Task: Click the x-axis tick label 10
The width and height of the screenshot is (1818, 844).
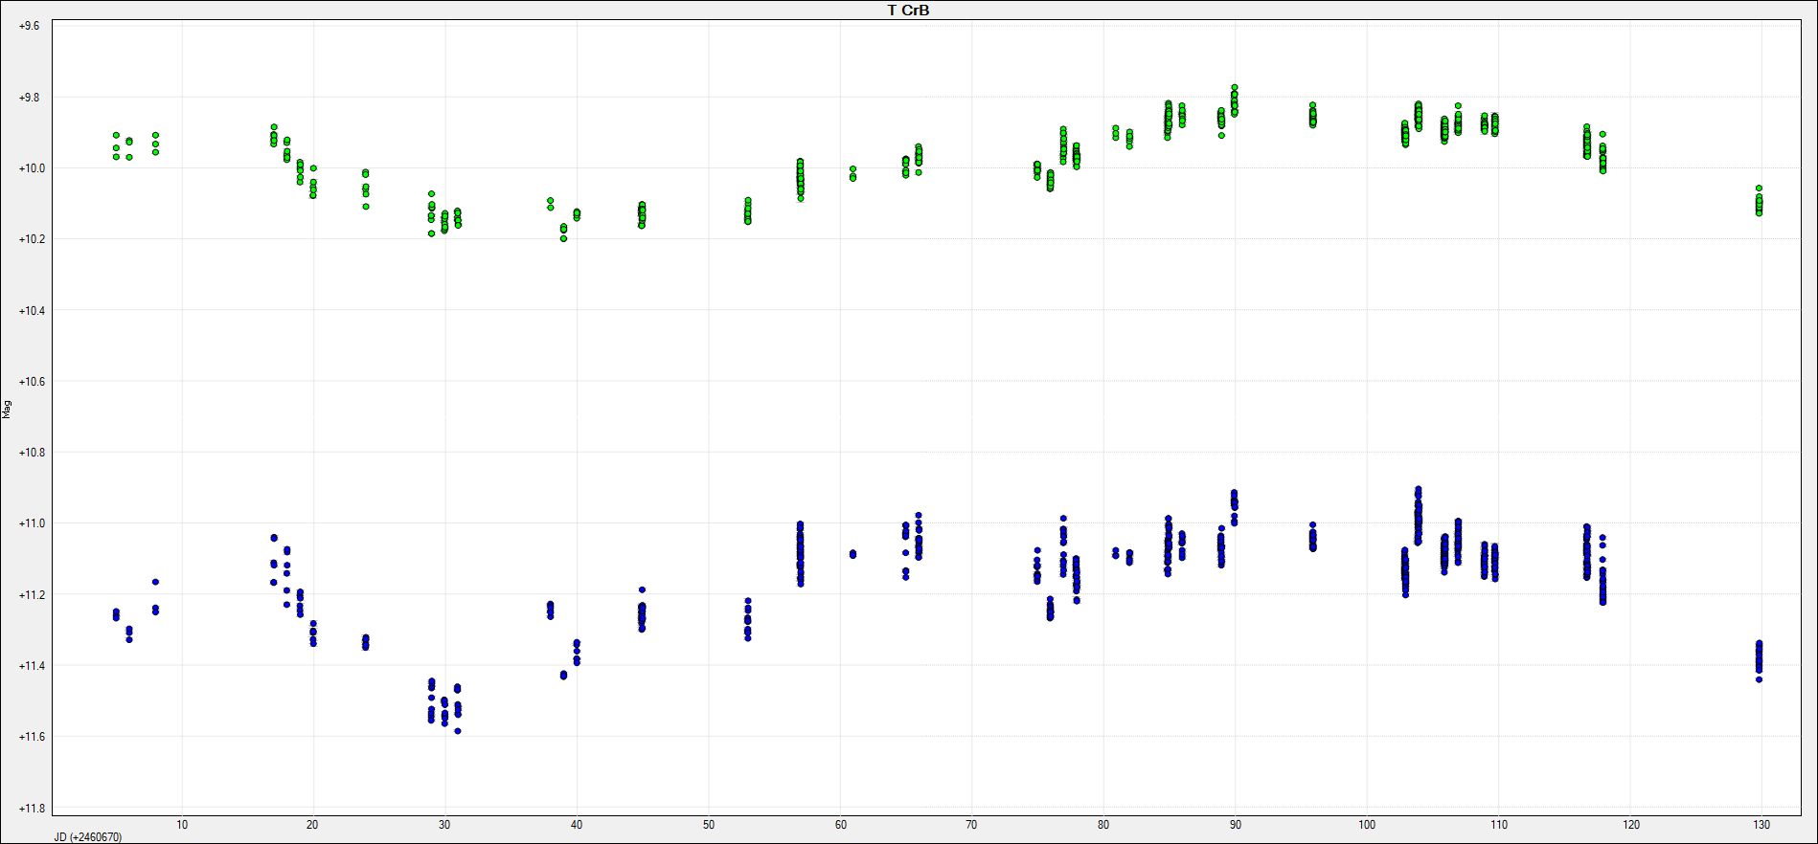Action: coord(182,825)
